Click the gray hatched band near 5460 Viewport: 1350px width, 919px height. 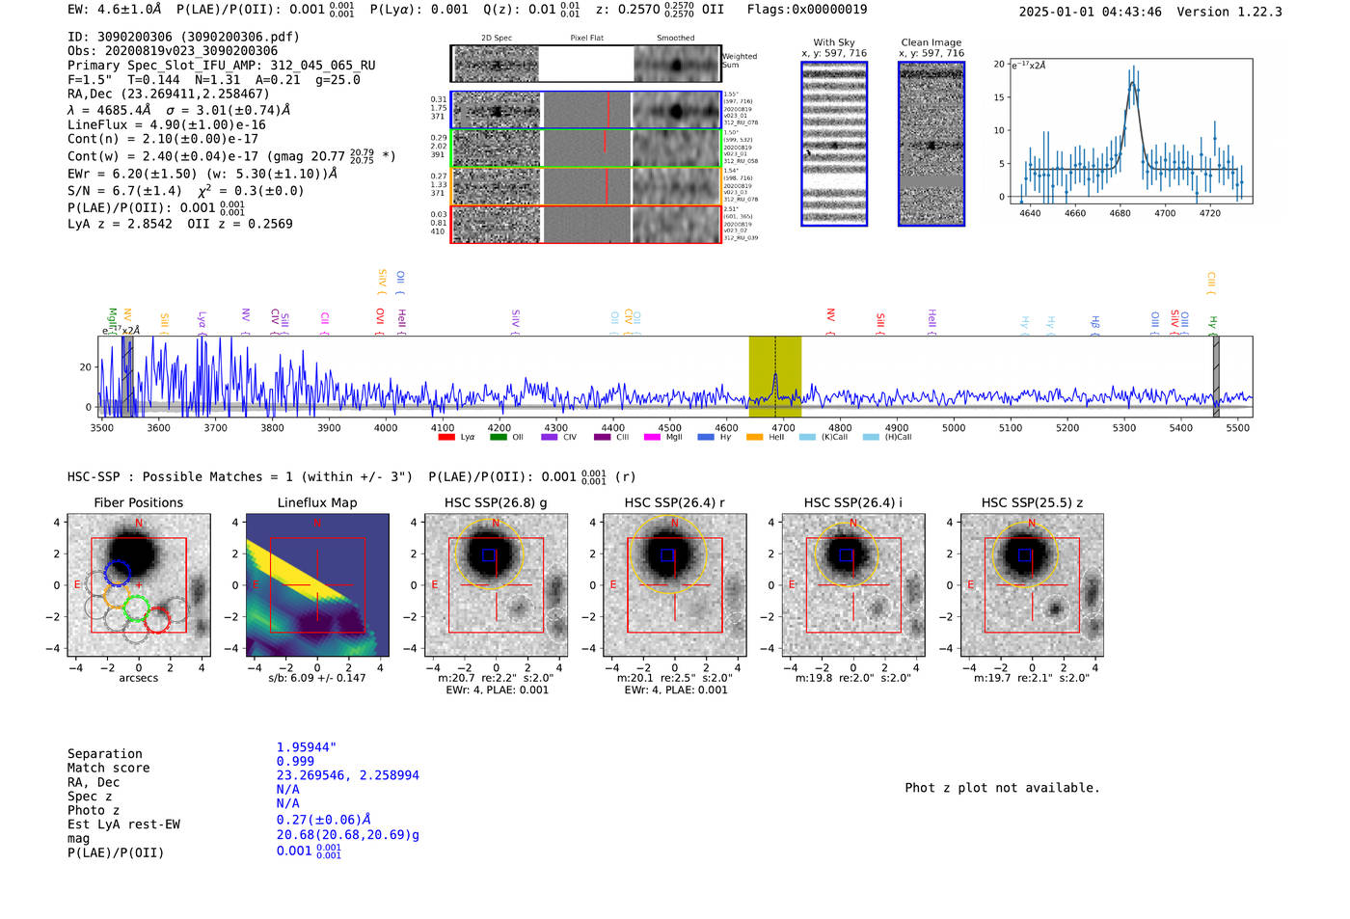tap(1216, 377)
